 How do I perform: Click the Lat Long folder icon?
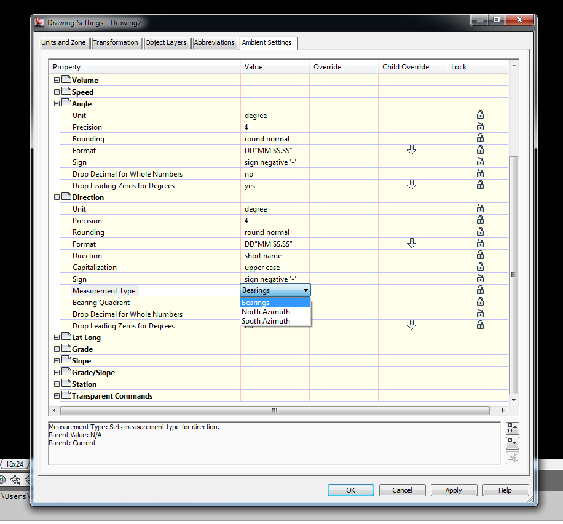tap(66, 336)
